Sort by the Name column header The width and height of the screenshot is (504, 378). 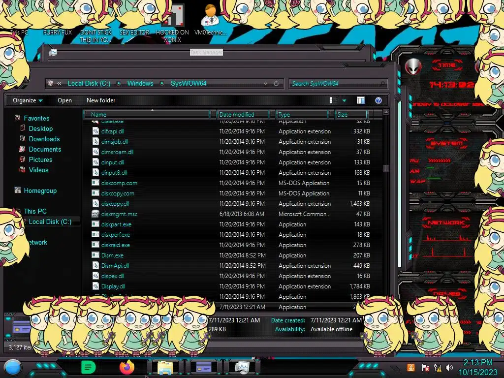[x=146, y=114]
